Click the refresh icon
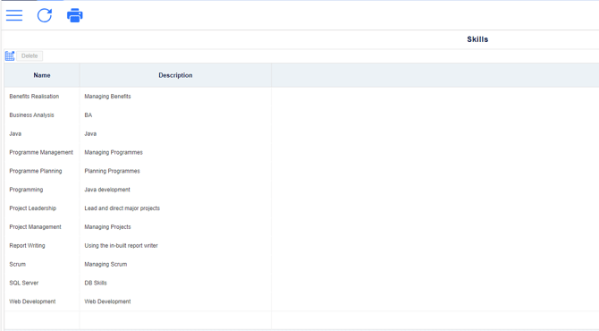The width and height of the screenshot is (599, 331). (x=45, y=15)
